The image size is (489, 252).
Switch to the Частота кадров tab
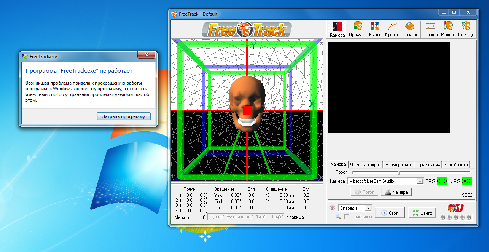[x=366, y=165]
